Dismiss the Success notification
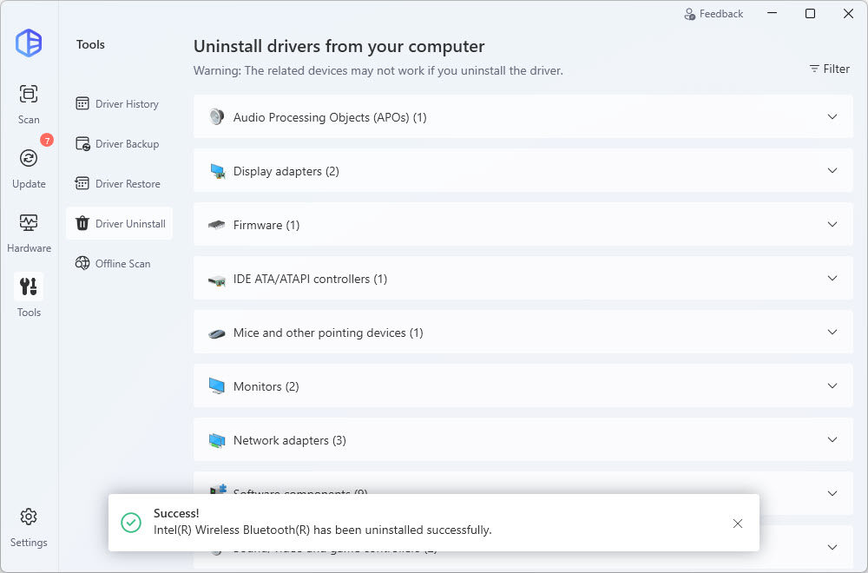 tap(738, 523)
